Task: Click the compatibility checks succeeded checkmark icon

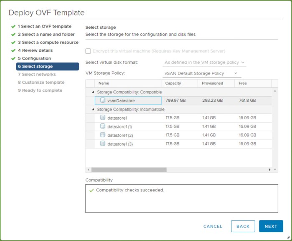Action: click(91, 190)
